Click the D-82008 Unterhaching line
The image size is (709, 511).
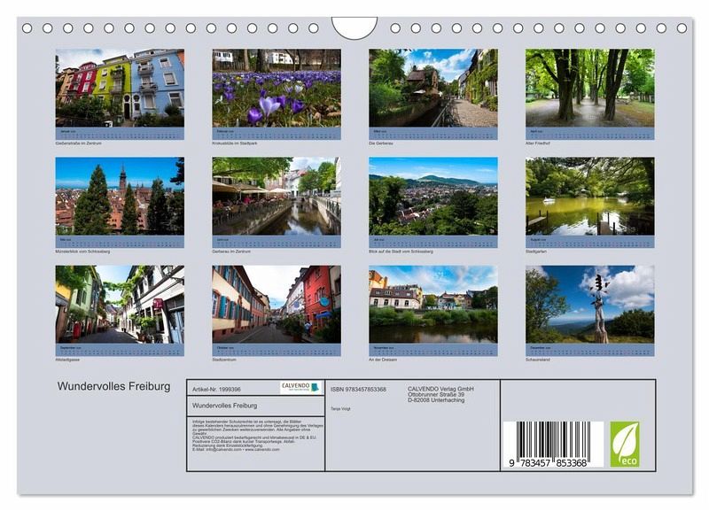point(436,399)
